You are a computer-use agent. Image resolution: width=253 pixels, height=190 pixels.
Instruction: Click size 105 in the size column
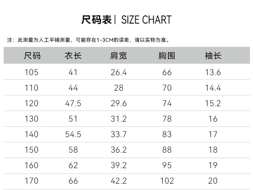[x=32, y=72]
